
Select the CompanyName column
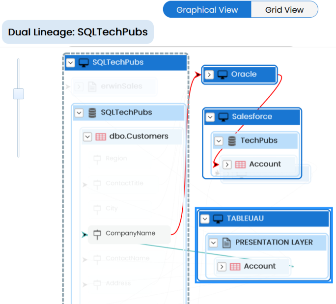[130, 234]
